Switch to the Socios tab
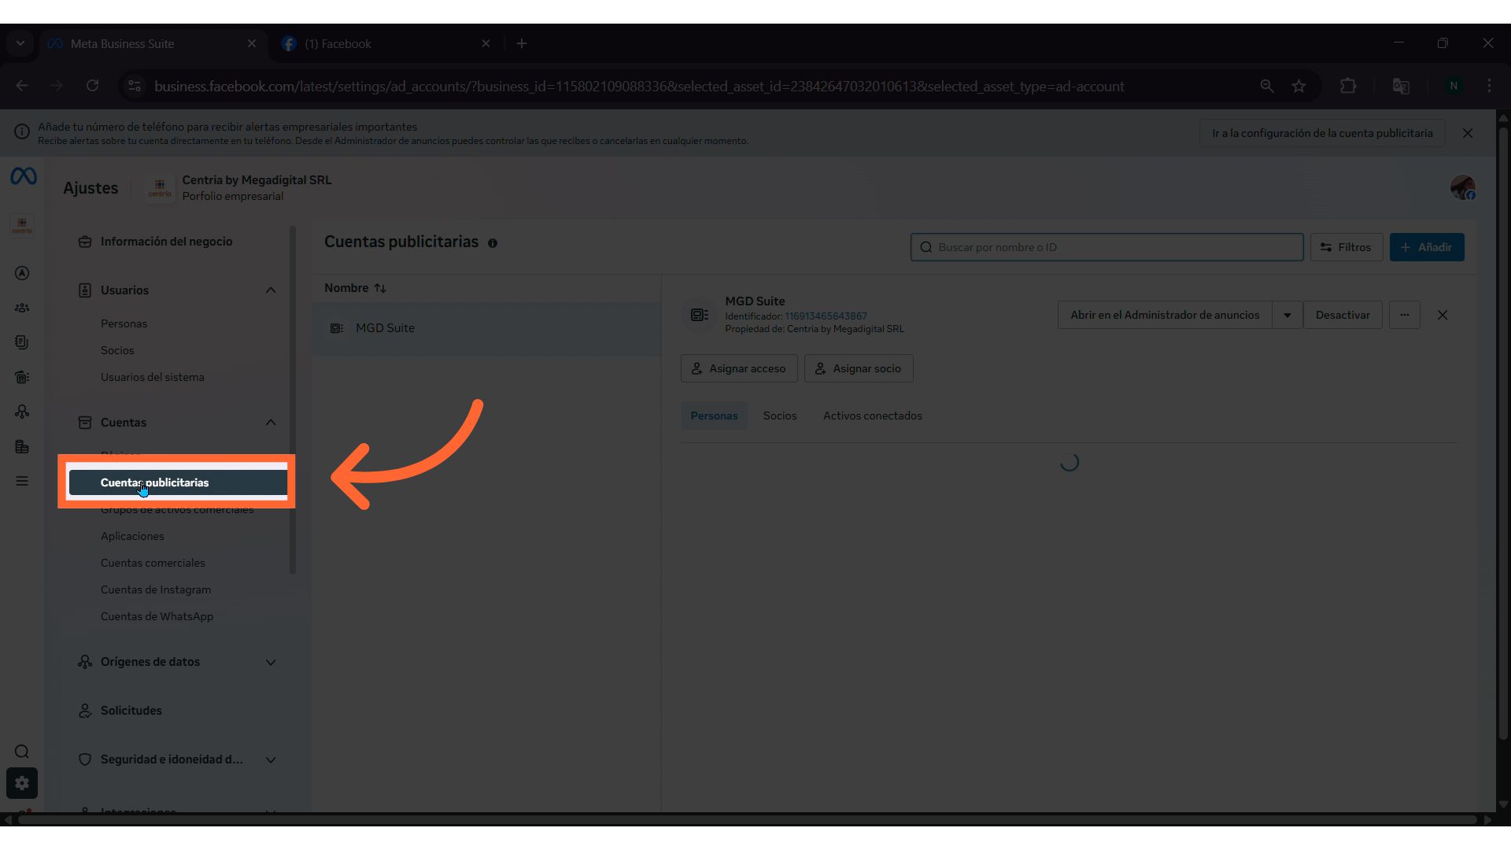This screenshot has width=1511, height=850. point(780,416)
